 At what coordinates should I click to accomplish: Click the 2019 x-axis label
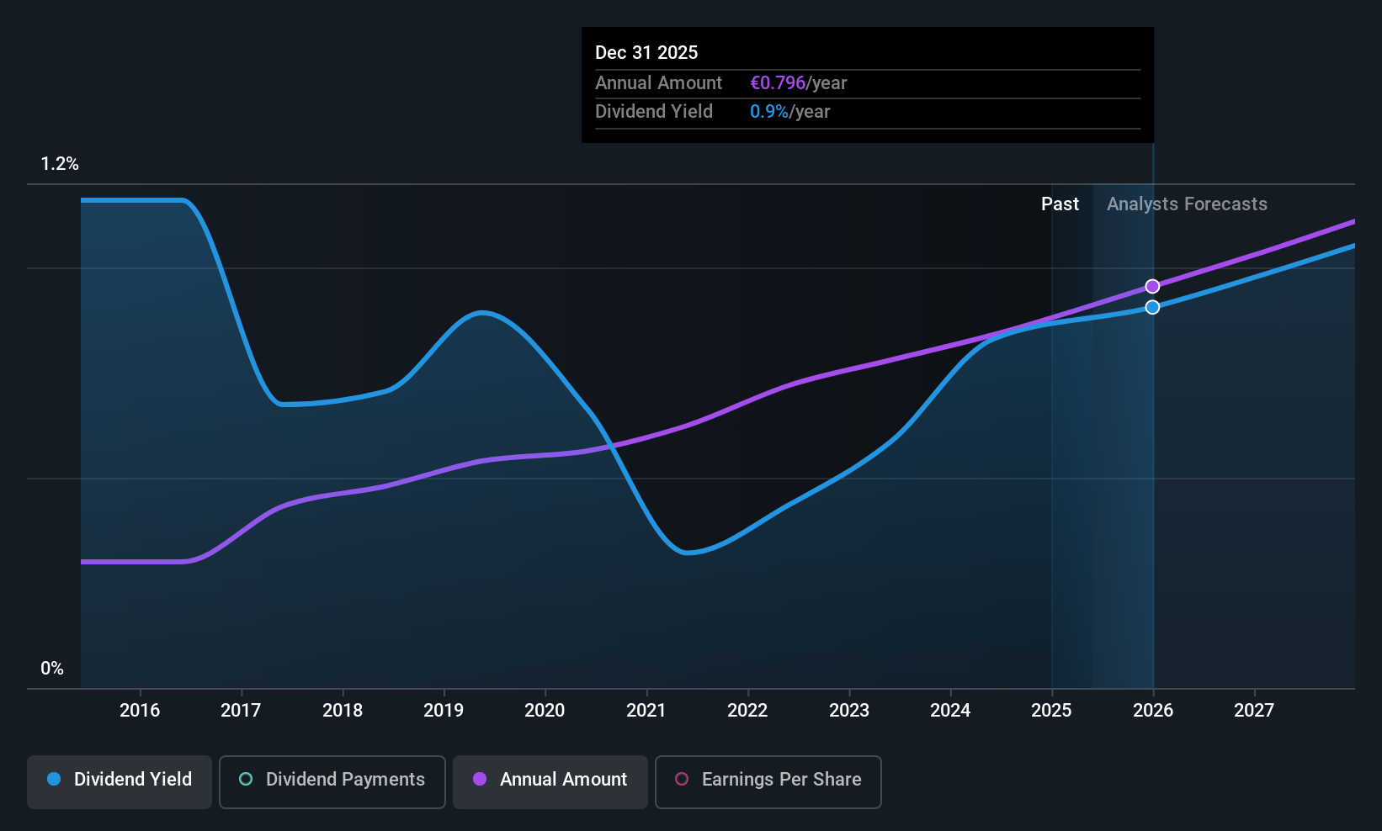pos(444,711)
